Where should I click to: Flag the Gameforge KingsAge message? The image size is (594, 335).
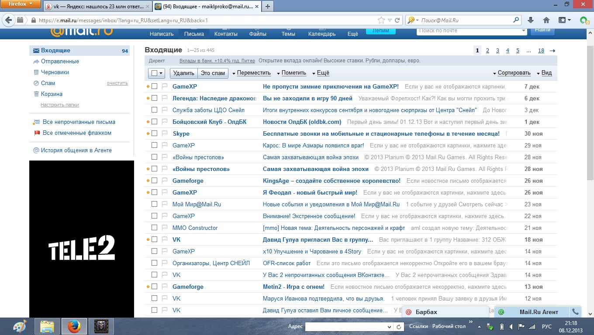(x=165, y=181)
